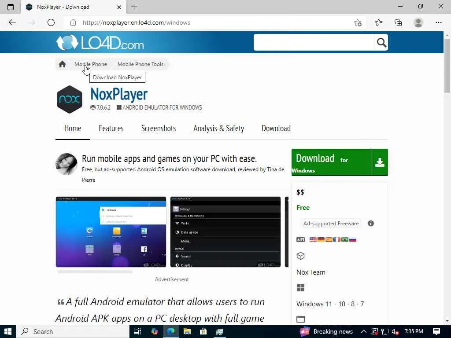Image resolution: width=451 pixels, height=338 pixels.
Task: Click the NoxPlayer hexagon logo
Action: 70,99
